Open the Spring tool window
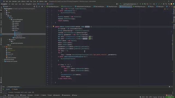This screenshot has height=98, width=175. (74, 95)
